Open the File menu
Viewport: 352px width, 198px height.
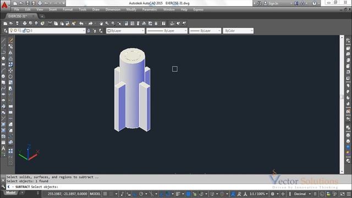(16, 9)
